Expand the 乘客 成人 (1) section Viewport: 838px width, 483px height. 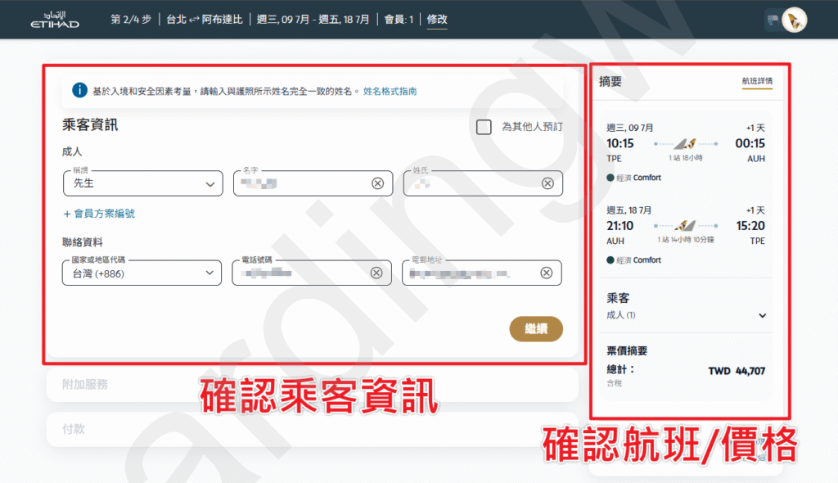(x=762, y=315)
